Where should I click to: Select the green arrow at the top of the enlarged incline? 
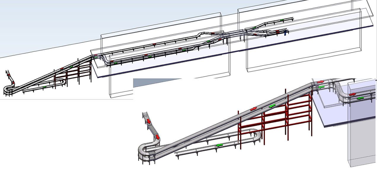pyautogui.click(x=321, y=87)
